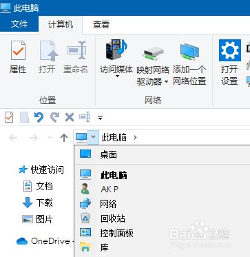Select AK P user folder in dropdown
Screen dimensions: 250x257
(x=162, y=189)
